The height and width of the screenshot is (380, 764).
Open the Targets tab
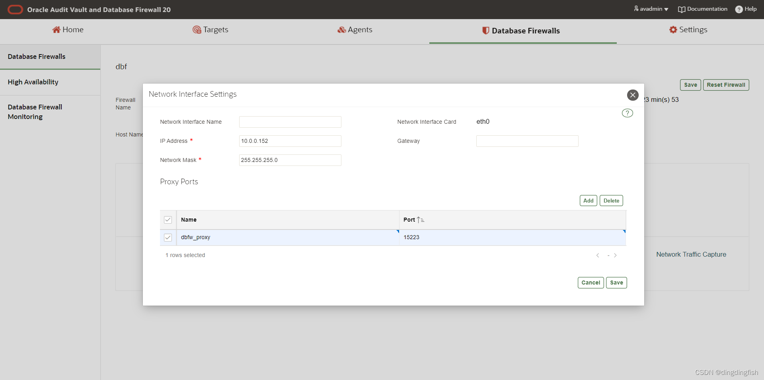click(x=210, y=30)
